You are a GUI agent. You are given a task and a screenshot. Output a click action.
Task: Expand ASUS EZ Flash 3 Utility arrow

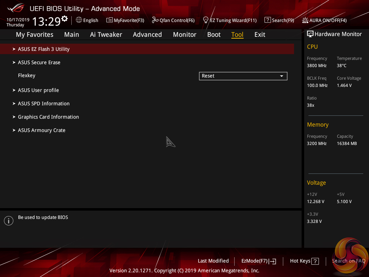click(14, 49)
